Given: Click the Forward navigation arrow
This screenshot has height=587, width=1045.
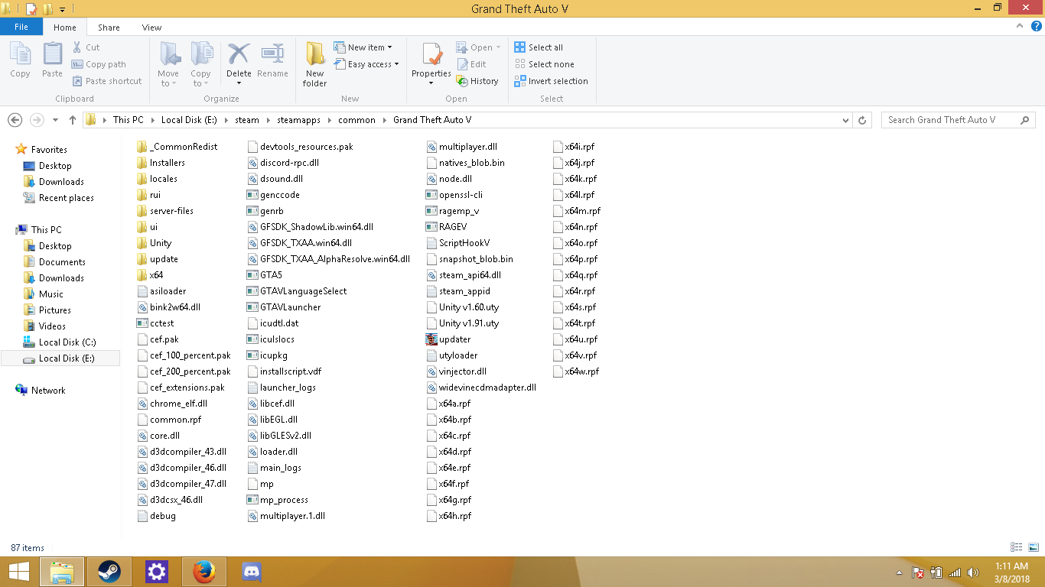Looking at the screenshot, I should [x=37, y=120].
